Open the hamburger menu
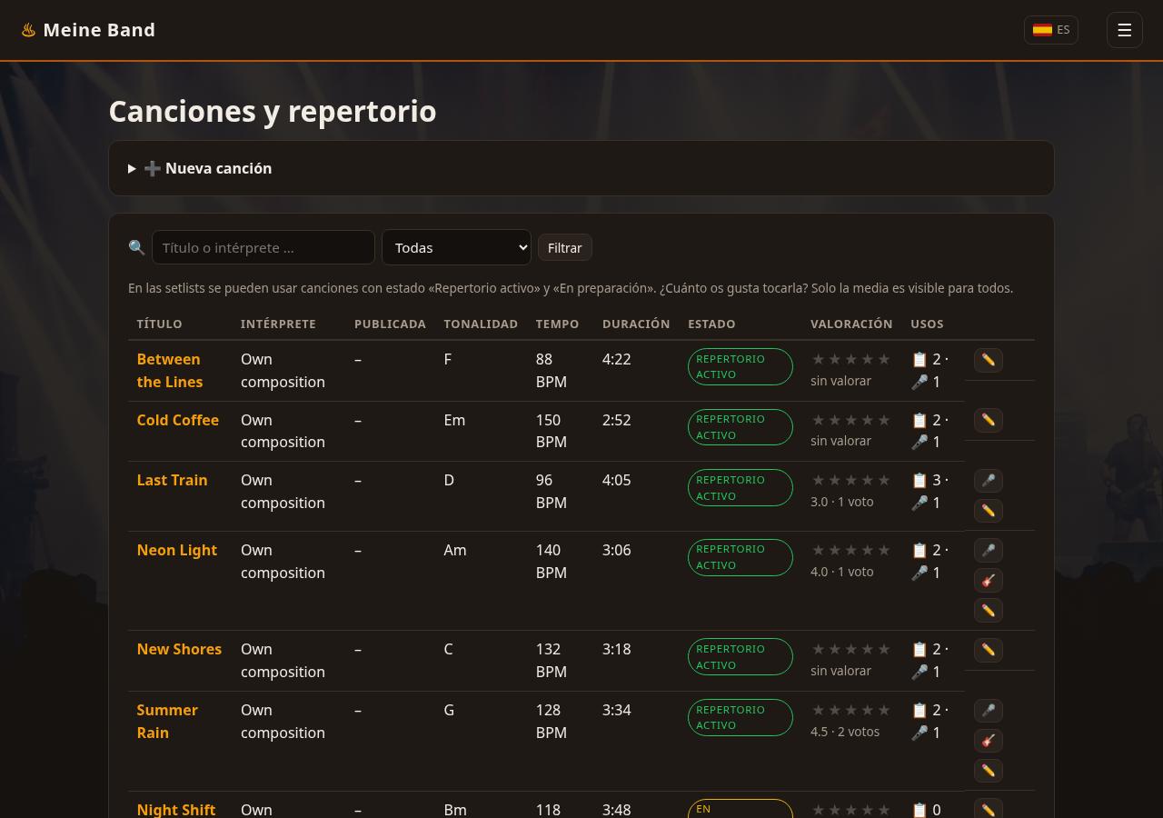The width and height of the screenshot is (1163, 818). click(x=1124, y=30)
